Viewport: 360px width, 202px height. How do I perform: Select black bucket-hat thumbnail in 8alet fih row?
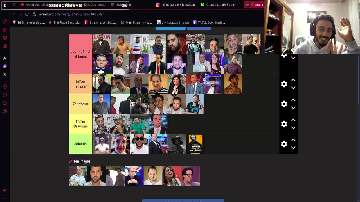pos(177,144)
